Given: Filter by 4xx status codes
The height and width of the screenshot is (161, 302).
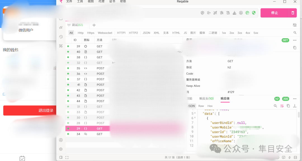Looking at the screenshot, I should (x=248, y=33).
